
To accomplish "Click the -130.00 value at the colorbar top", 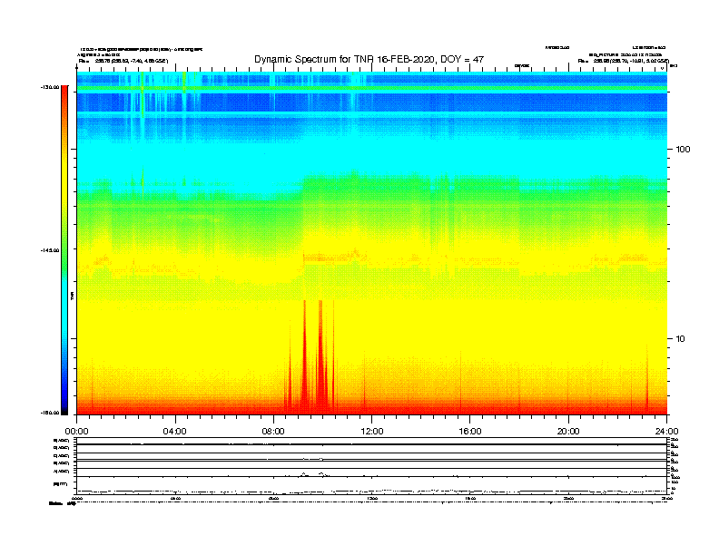I will (x=50, y=87).
